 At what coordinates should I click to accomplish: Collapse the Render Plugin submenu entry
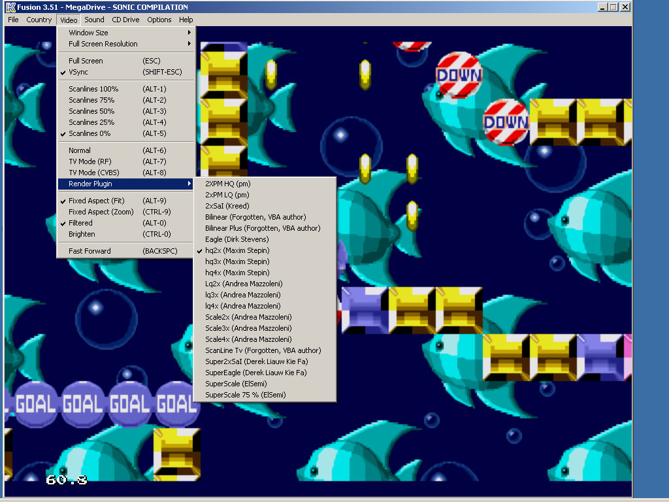pyautogui.click(x=126, y=184)
